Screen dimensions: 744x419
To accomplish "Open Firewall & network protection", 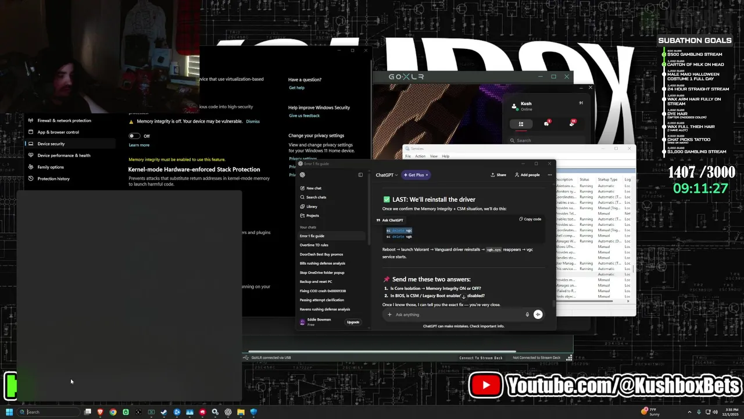I will 64,120.
